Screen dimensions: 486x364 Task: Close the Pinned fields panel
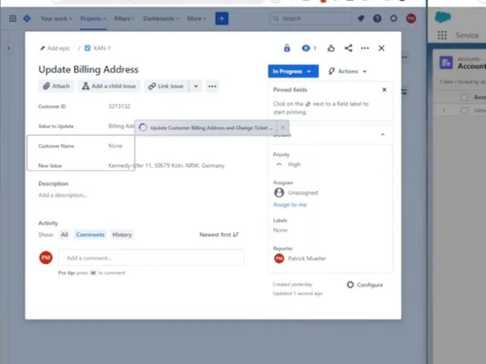pos(384,89)
